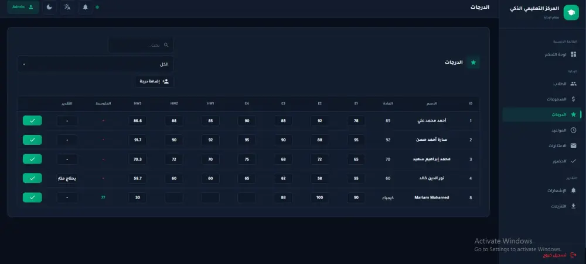The height and width of the screenshot is (264, 586).
Task: Click the app title المركز التعليمي الذكي
Action: pos(534,9)
